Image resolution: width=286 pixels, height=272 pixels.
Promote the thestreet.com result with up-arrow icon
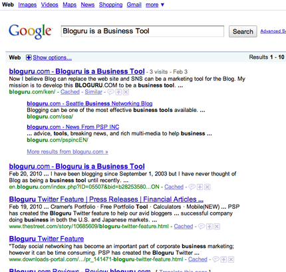pos(210,227)
